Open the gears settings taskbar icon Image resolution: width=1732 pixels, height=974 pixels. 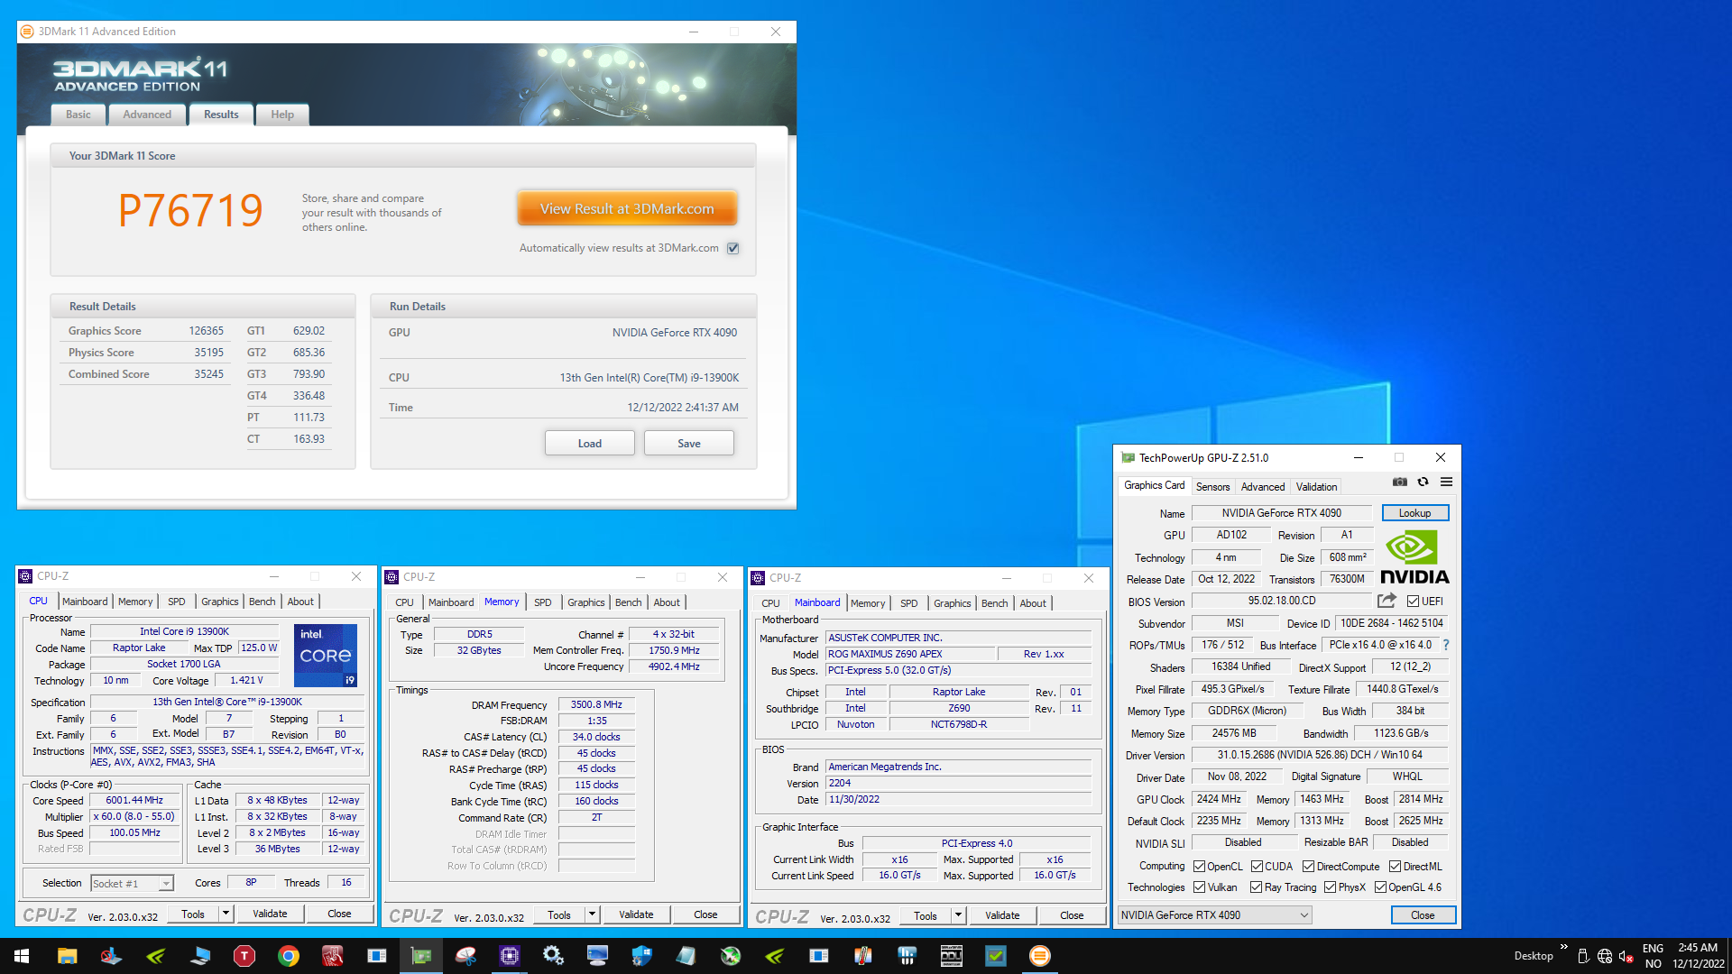point(554,956)
